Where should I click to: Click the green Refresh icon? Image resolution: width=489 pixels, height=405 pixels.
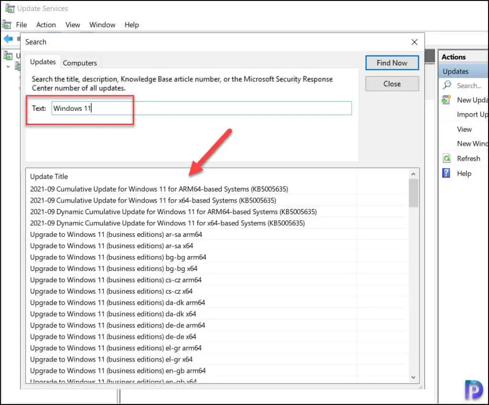point(446,159)
